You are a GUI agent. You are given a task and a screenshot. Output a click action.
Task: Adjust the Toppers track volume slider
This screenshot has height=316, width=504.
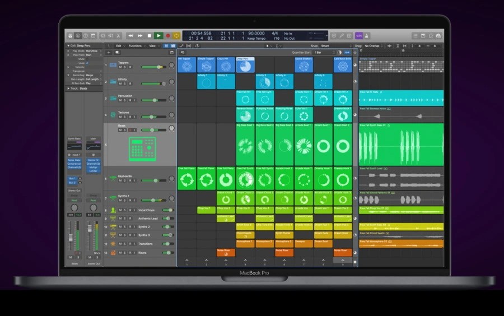[x=153, y=67]
